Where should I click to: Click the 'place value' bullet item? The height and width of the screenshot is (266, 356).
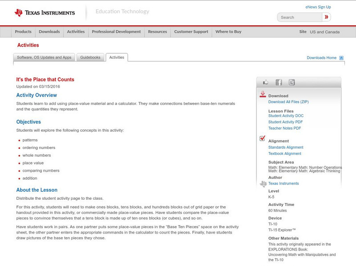(33, 163)
